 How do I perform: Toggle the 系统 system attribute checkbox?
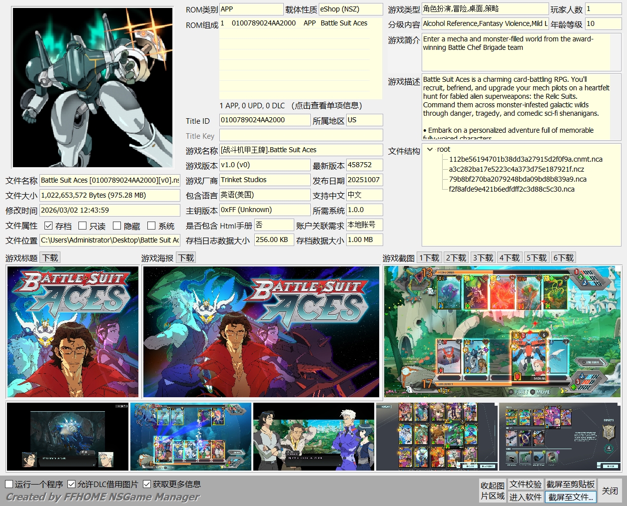click(151, 226)
